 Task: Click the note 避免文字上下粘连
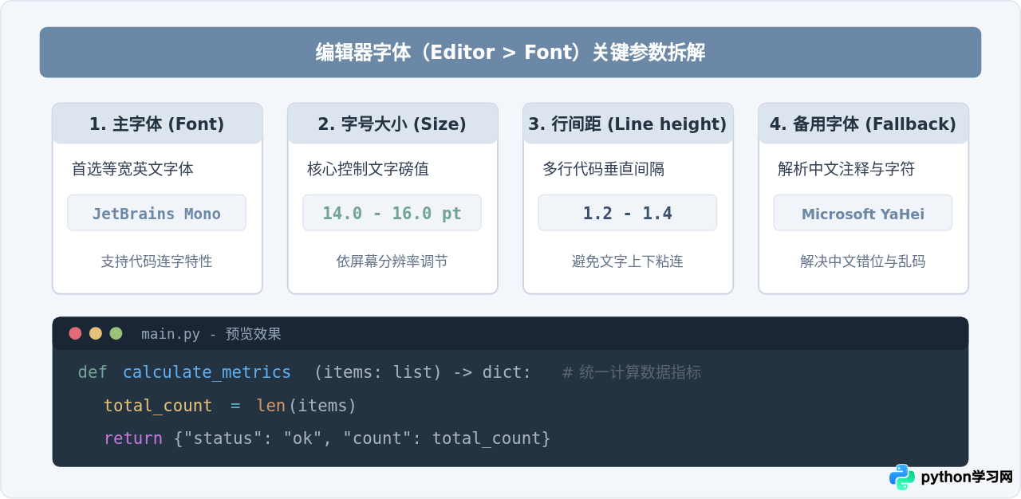click(628, 261)
